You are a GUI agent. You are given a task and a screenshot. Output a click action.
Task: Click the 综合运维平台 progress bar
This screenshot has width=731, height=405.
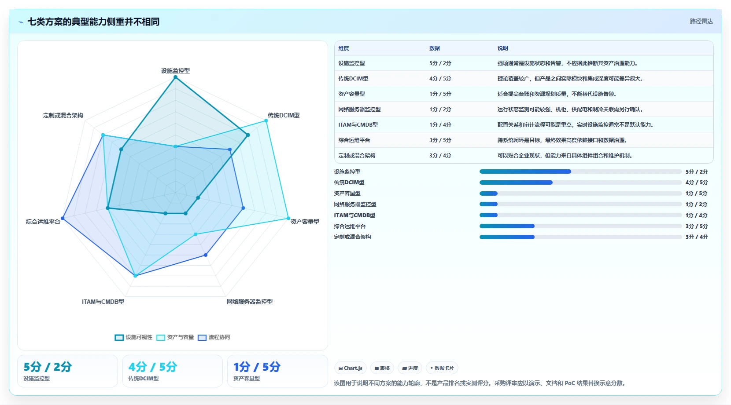tap(580, 226)
